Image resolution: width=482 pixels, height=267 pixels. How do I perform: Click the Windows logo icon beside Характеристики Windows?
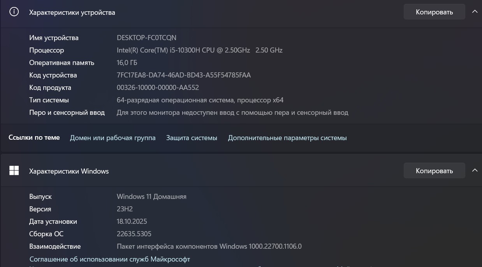pyautogui.click(x=14, y=171)
